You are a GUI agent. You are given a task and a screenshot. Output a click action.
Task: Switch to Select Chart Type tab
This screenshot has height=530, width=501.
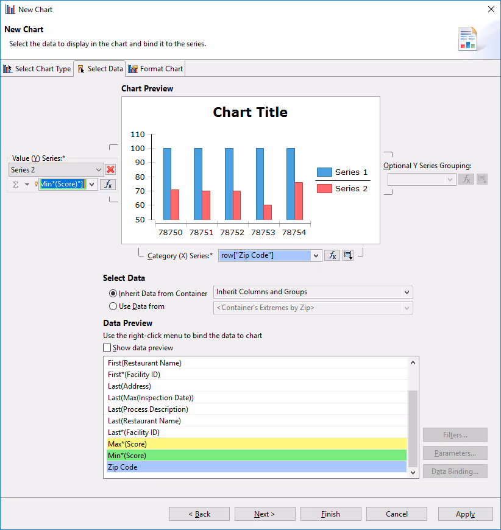point(37,69)
